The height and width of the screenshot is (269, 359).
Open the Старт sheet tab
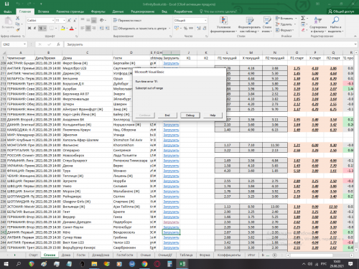tap(33, 255)
